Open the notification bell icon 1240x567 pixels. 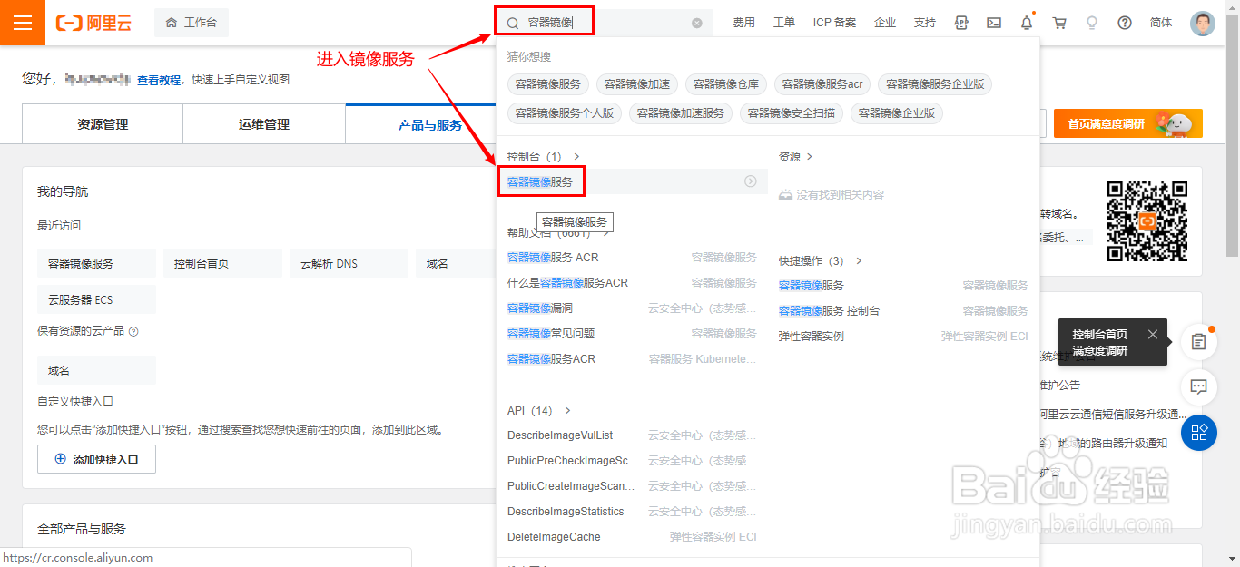coord(1027,23)
